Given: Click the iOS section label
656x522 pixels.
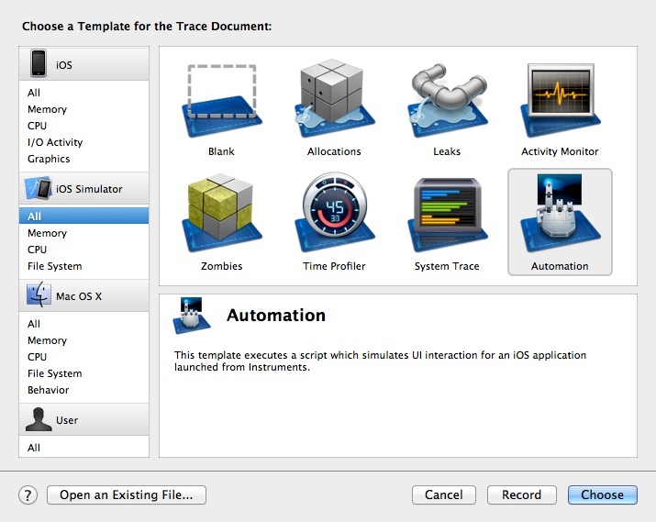Looking at the screenshot, I should [x=64, y=65].
